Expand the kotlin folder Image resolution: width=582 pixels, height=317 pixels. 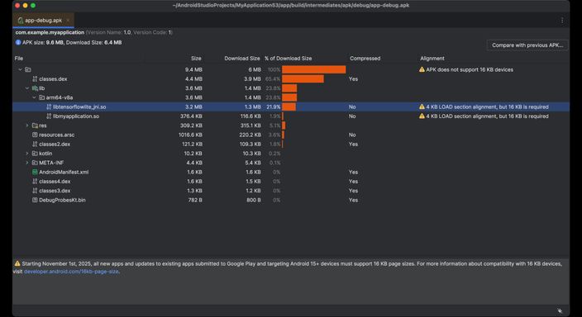[27, 154]
